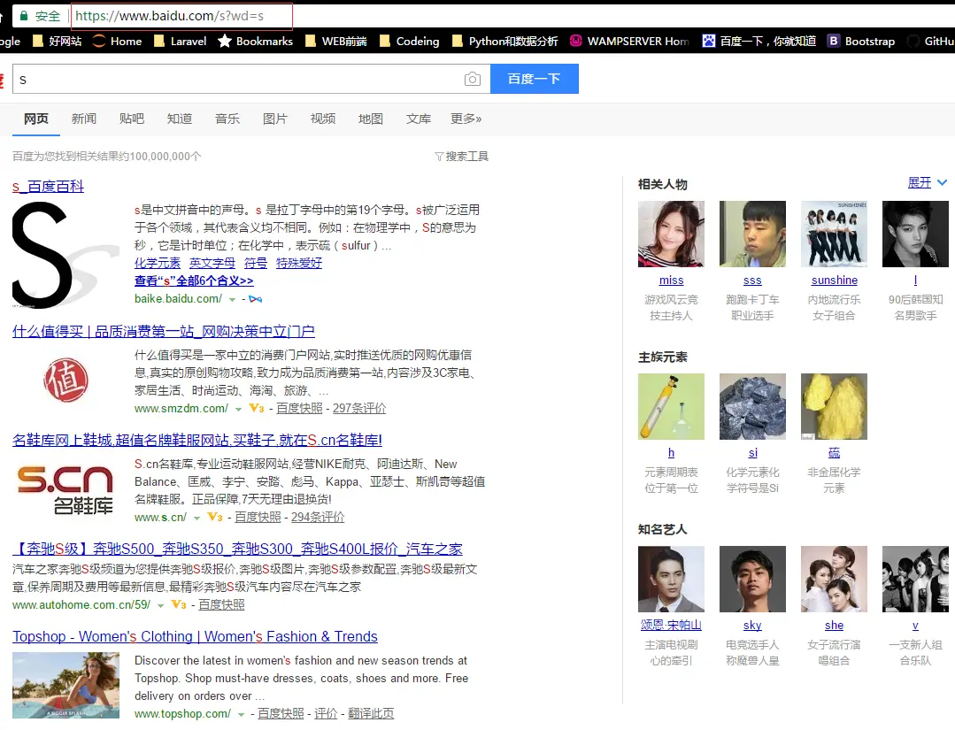
Task: Expand dropdown arrow after www.smzdm.com
Action: pyautogui.click(x=238, y=409)
